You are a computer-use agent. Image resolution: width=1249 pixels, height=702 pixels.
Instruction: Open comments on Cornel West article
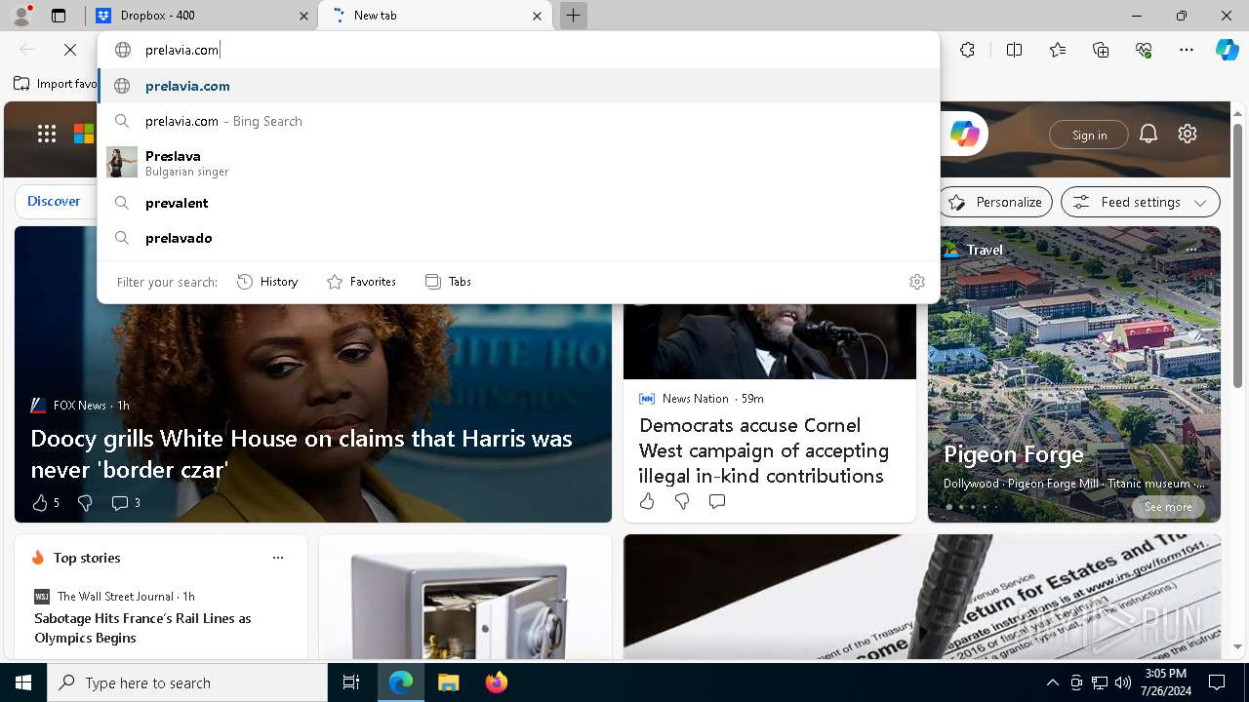coord(717,501)
